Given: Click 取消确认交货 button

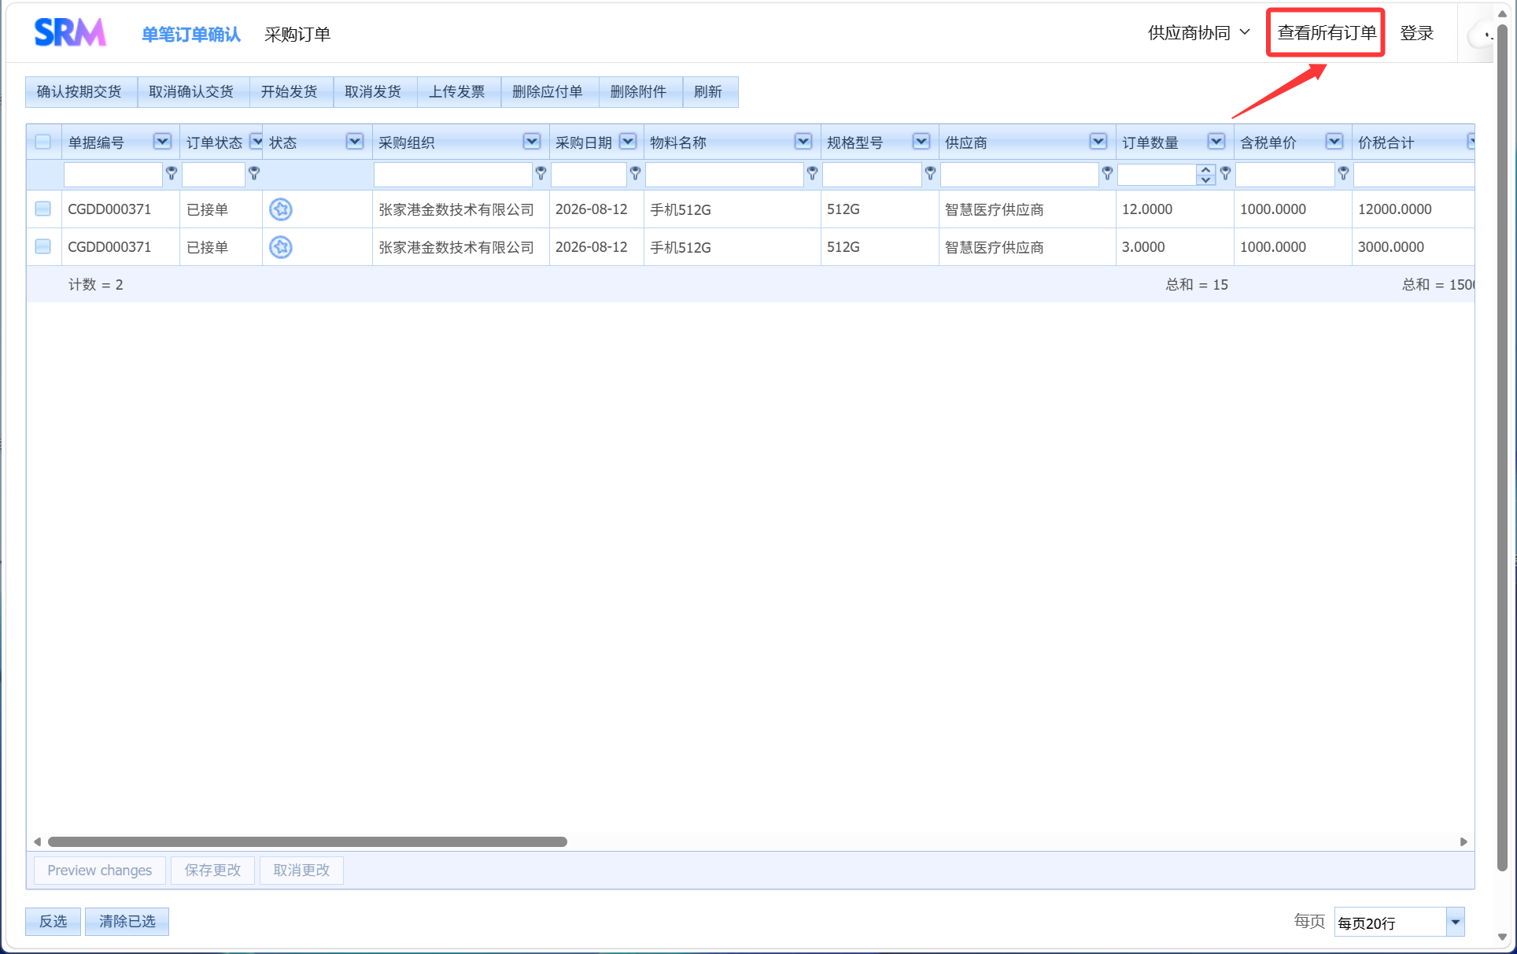Looking at the screenshot, I should [x=192, y=92].
